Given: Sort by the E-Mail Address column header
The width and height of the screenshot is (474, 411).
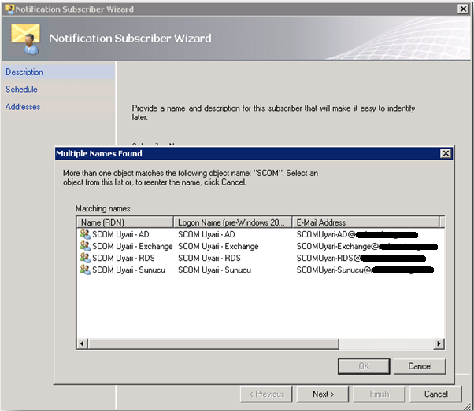Looking at the screenshot, I should [365, 222].
